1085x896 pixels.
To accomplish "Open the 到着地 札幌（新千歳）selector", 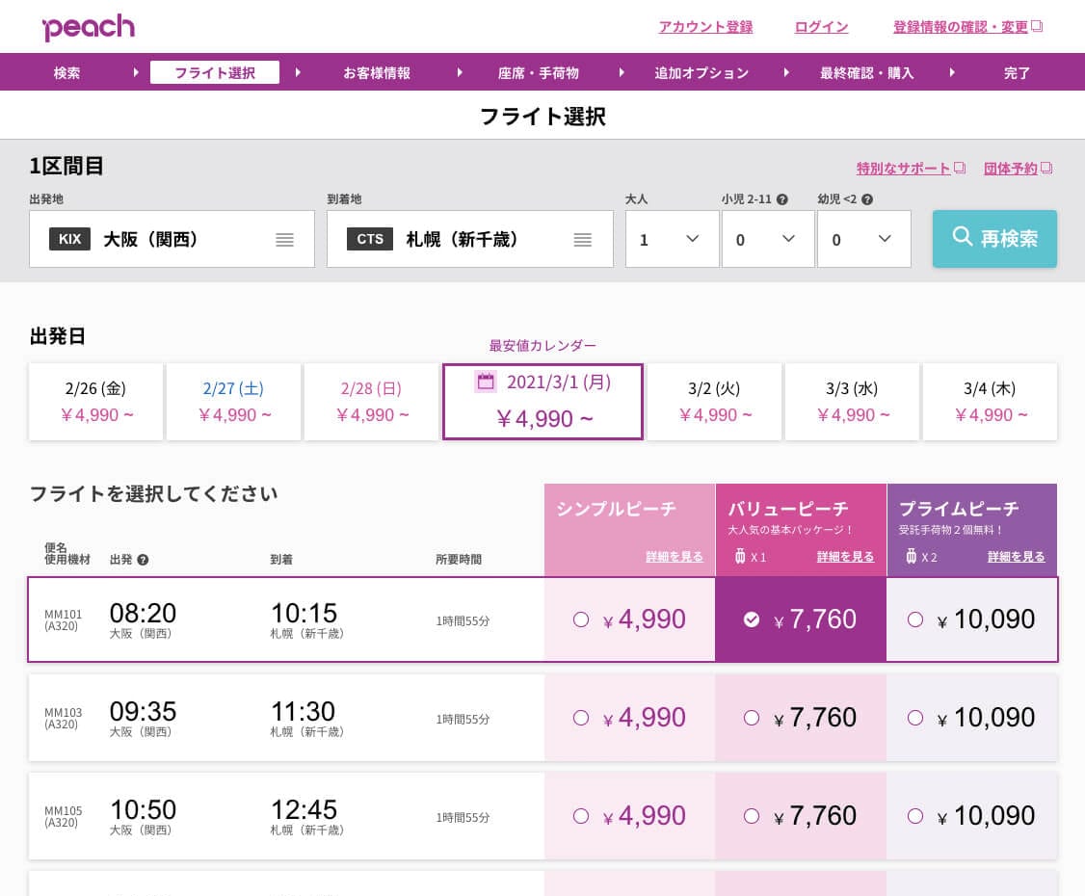I will (470, 239).
